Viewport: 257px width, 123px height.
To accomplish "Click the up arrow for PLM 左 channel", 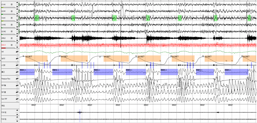I will coord(17,110).
